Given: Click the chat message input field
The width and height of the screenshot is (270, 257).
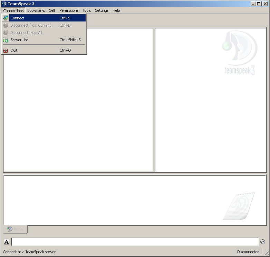Looking at the screenshot, I should coord(135,242).
